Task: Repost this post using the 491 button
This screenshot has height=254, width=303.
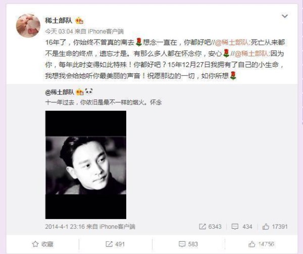Action: [115, 244]
